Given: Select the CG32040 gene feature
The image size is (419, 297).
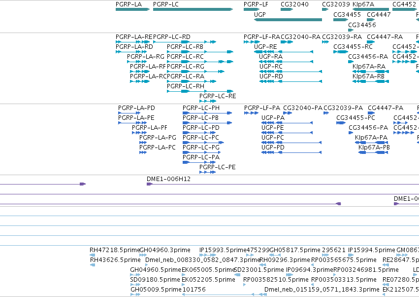Looking at the screenshot, I should [287, 9].
